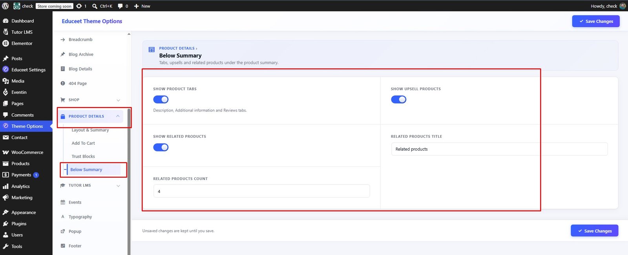Click the Shop cart icon in options list
The image size is (628, 255).
tap(63, 100)
